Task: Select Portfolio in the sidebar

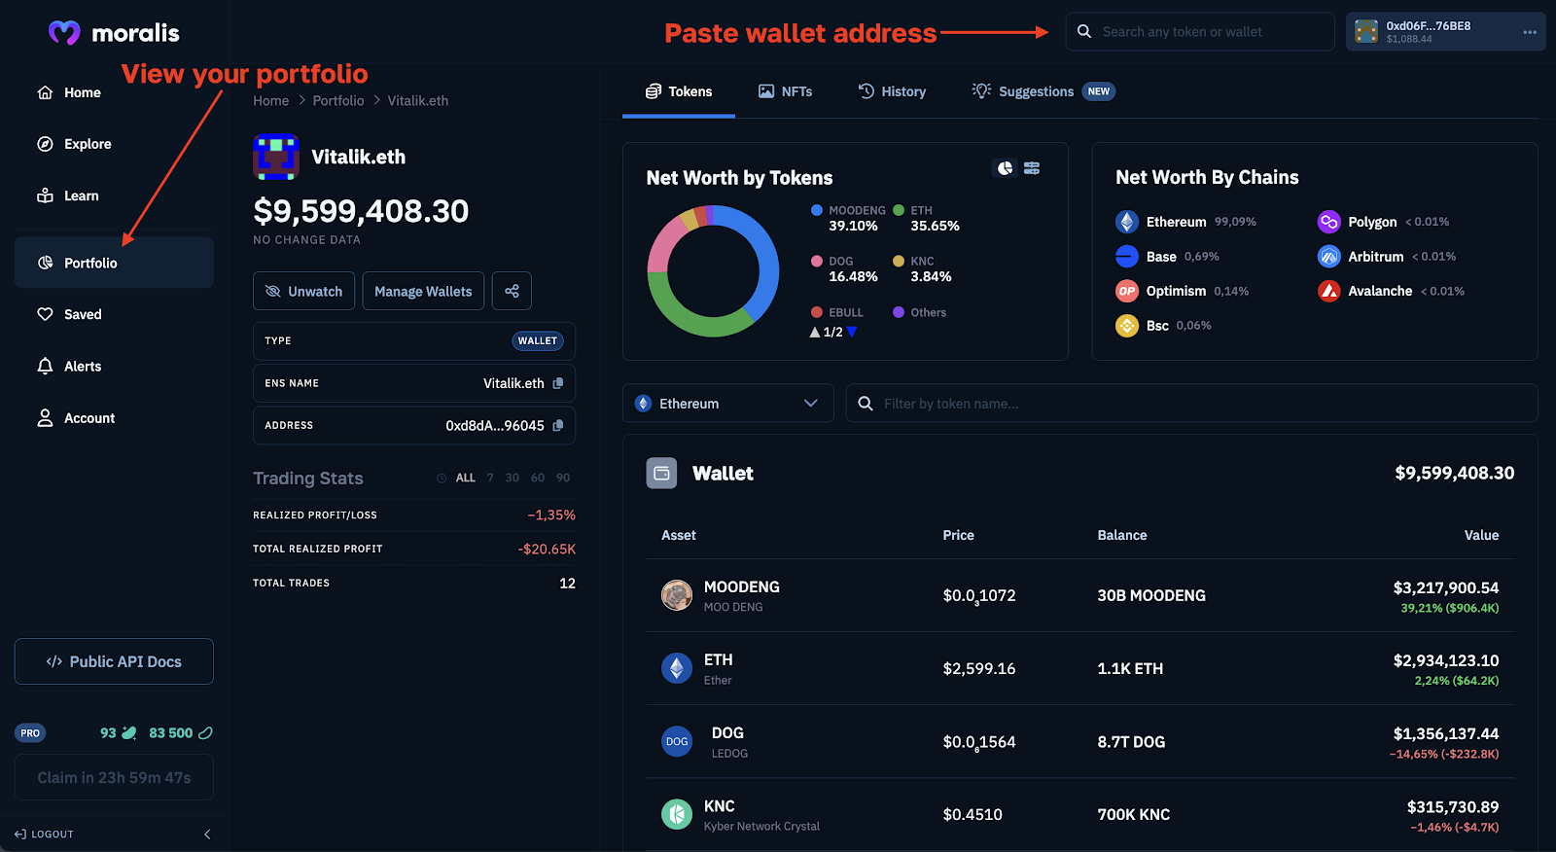Action: (x=114, y=263)
